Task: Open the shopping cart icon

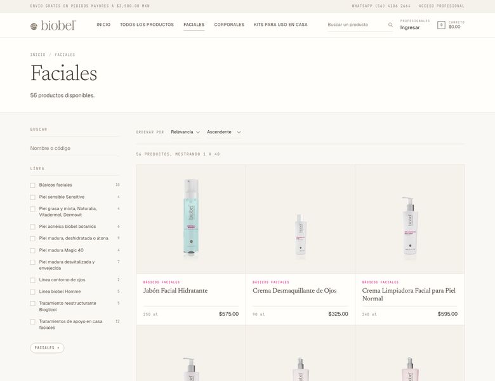Action: tap(441, 25)
